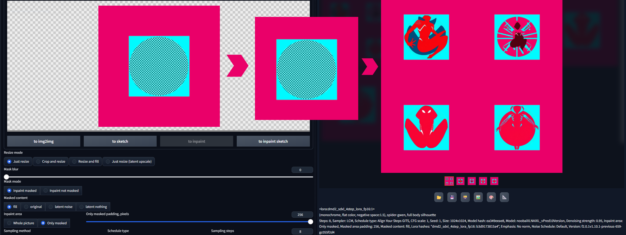Click the 'Only masked padding' slider handle
Image resolution: width=626 pixels, height=235 pixels.
[x=310, y=222]
